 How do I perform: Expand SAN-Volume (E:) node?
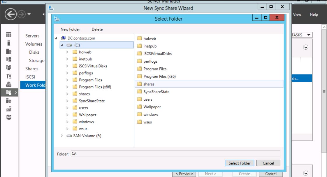click(62, 136)
